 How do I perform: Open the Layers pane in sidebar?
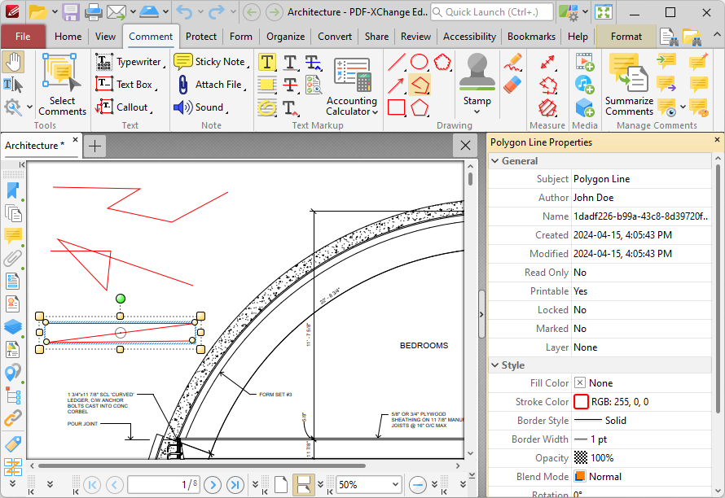[x=12, y=326]
